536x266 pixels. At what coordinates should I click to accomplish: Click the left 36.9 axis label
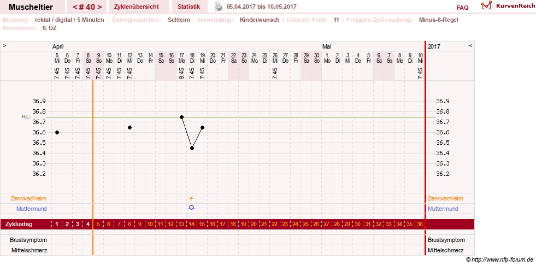pos(39,101)
